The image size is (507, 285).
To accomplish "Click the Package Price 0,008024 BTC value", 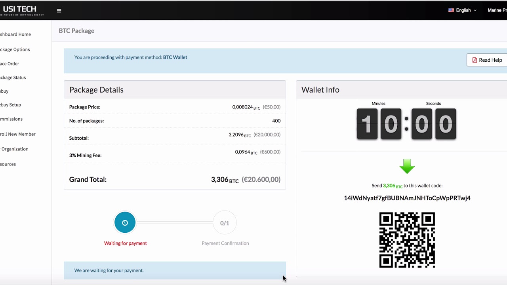I will pyautogui.click(x=246, y=107).
